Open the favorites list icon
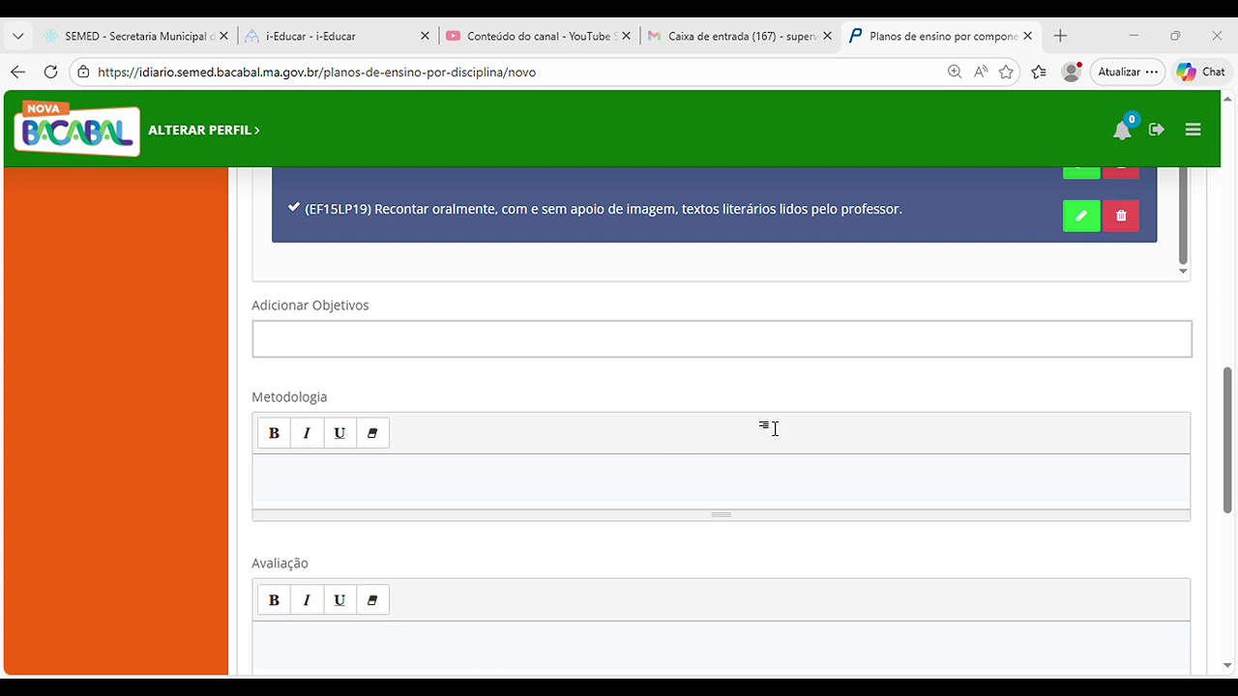This screenshot has width=1238, height=696. [x=1039, y=72]
